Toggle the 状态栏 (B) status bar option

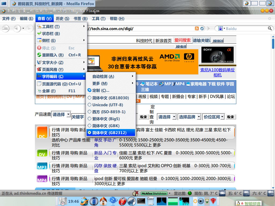tap(61, 34)
